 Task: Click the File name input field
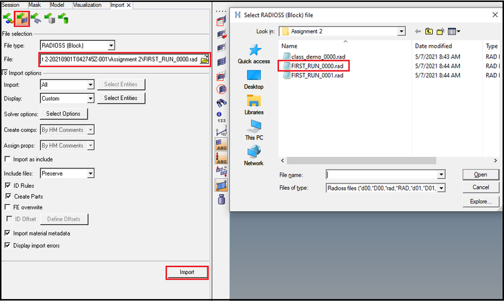pyautogui.click(x=382, y=175)
